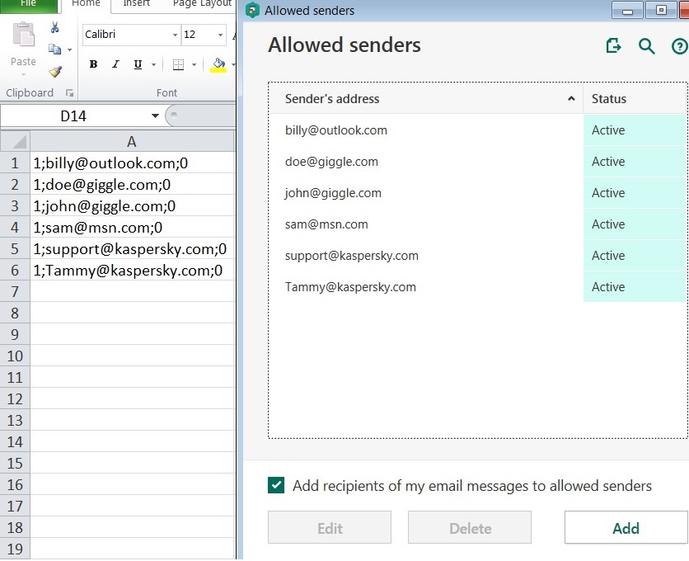Select cell with 1;sam@msn.com;0
The width and height of the screenshot is (689, 561).
[x=132, y=227]
